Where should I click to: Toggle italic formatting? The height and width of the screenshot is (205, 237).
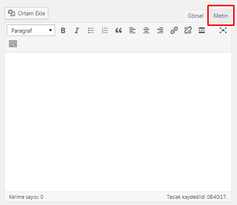tap(77, 30)
